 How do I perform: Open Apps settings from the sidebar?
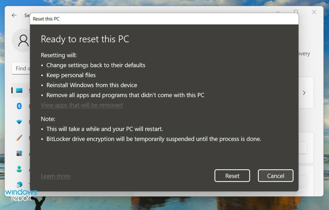coord(19,153)
